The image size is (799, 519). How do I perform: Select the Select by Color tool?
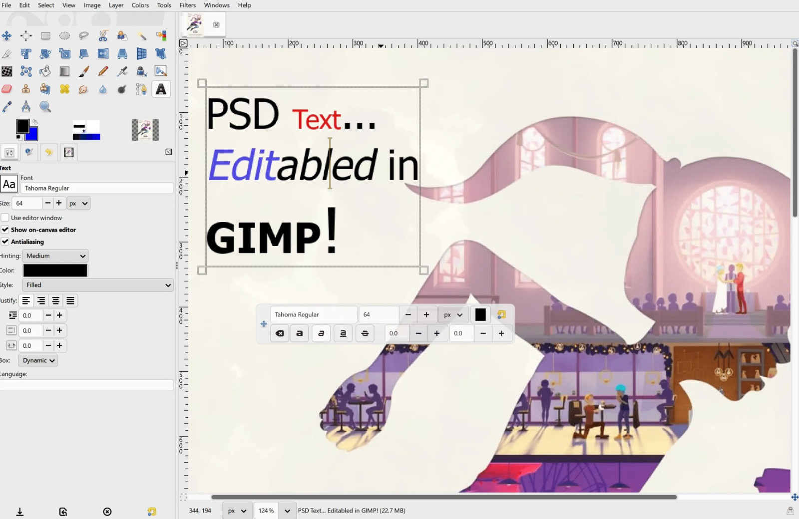pyautogui.click(x=161, y=35)
